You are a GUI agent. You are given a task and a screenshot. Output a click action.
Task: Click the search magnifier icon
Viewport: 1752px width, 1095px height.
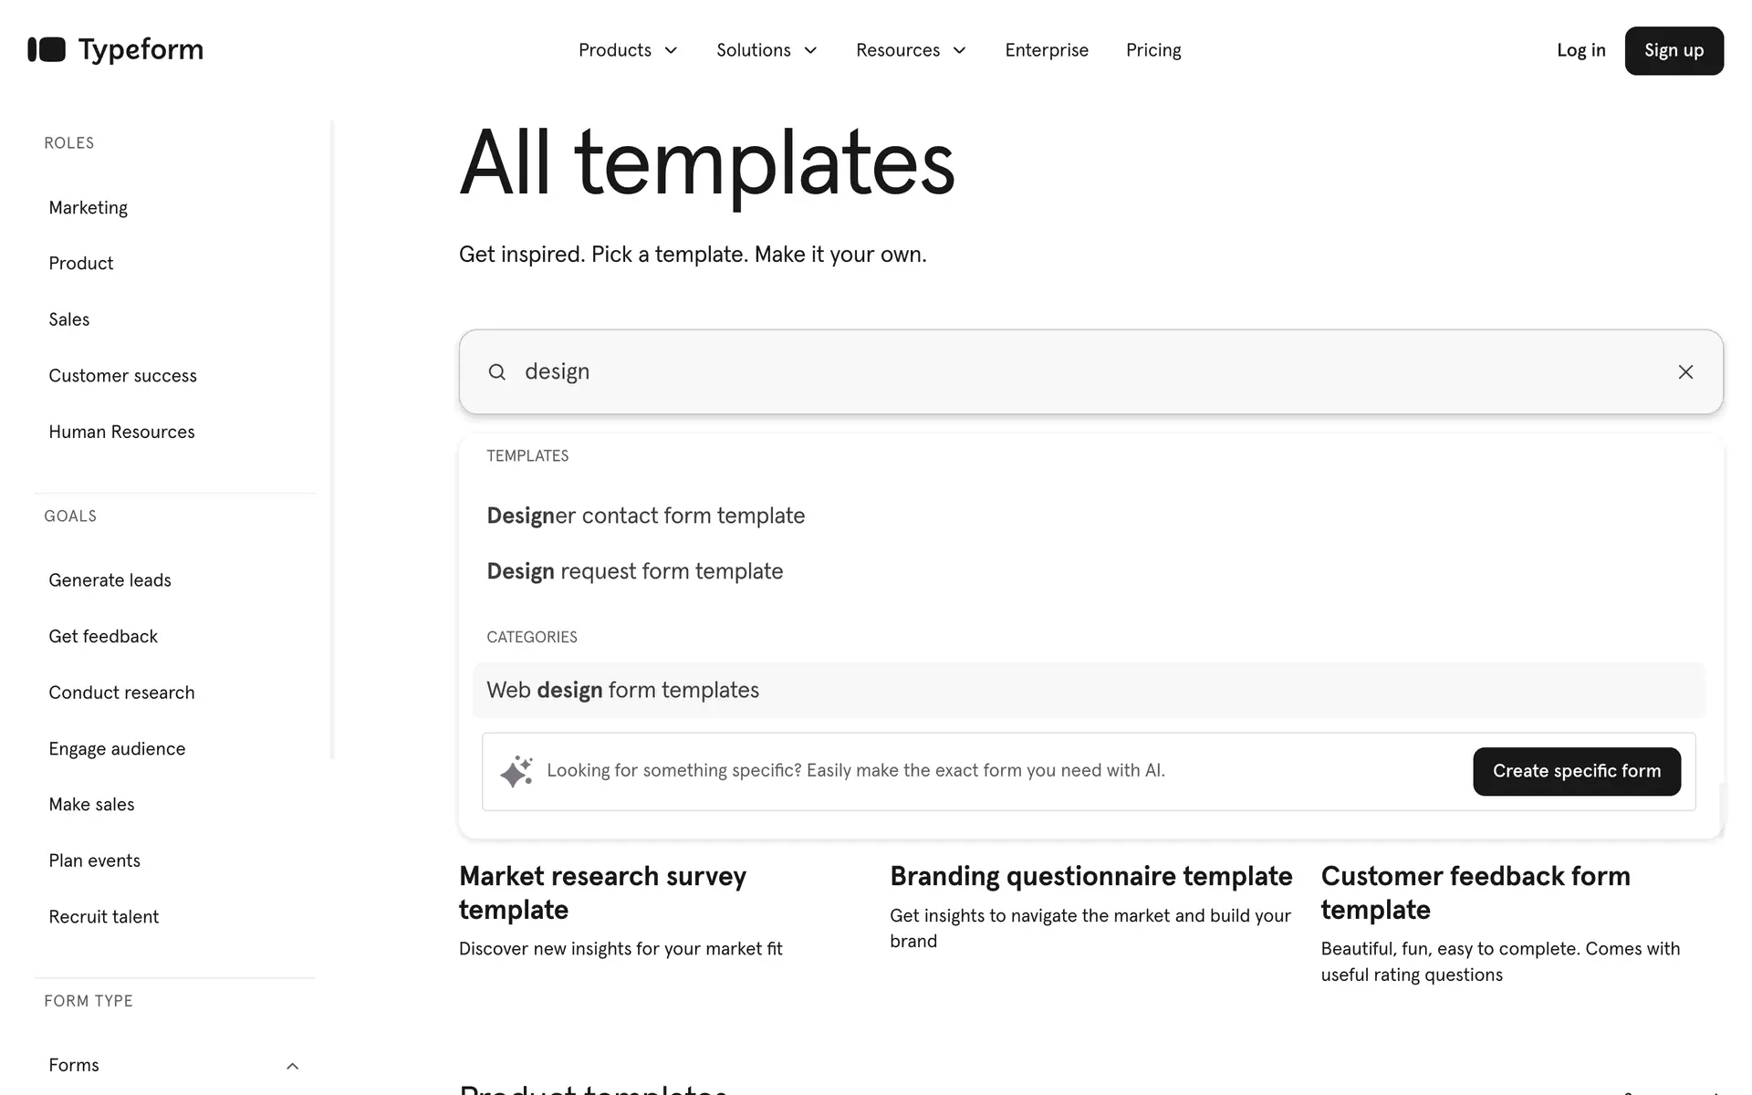pos(496,372)
